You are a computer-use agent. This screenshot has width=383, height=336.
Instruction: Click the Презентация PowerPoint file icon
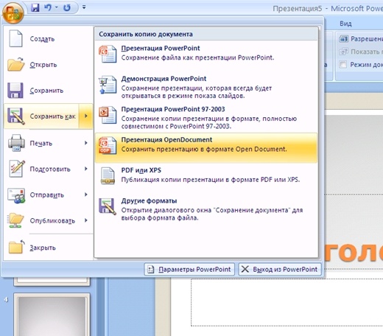click(x=108, y=54)
